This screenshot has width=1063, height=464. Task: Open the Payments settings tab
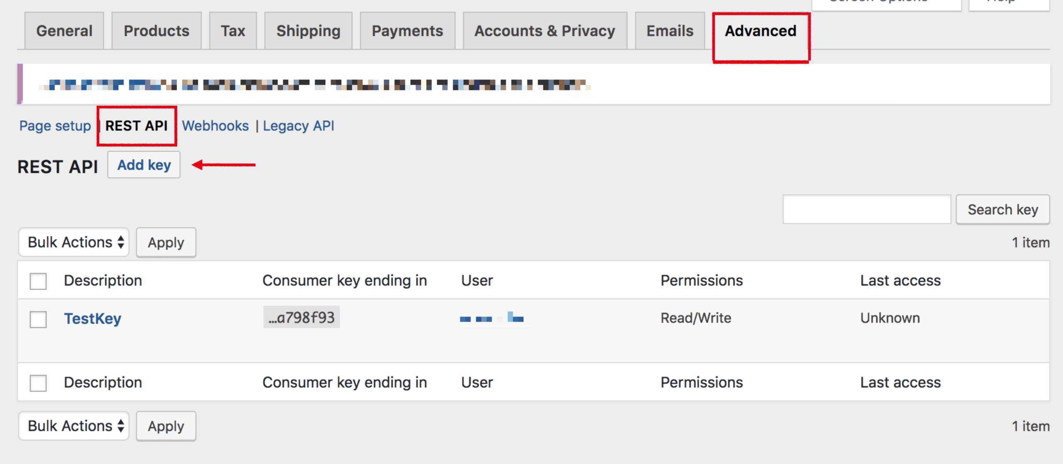tap(407, 30)
